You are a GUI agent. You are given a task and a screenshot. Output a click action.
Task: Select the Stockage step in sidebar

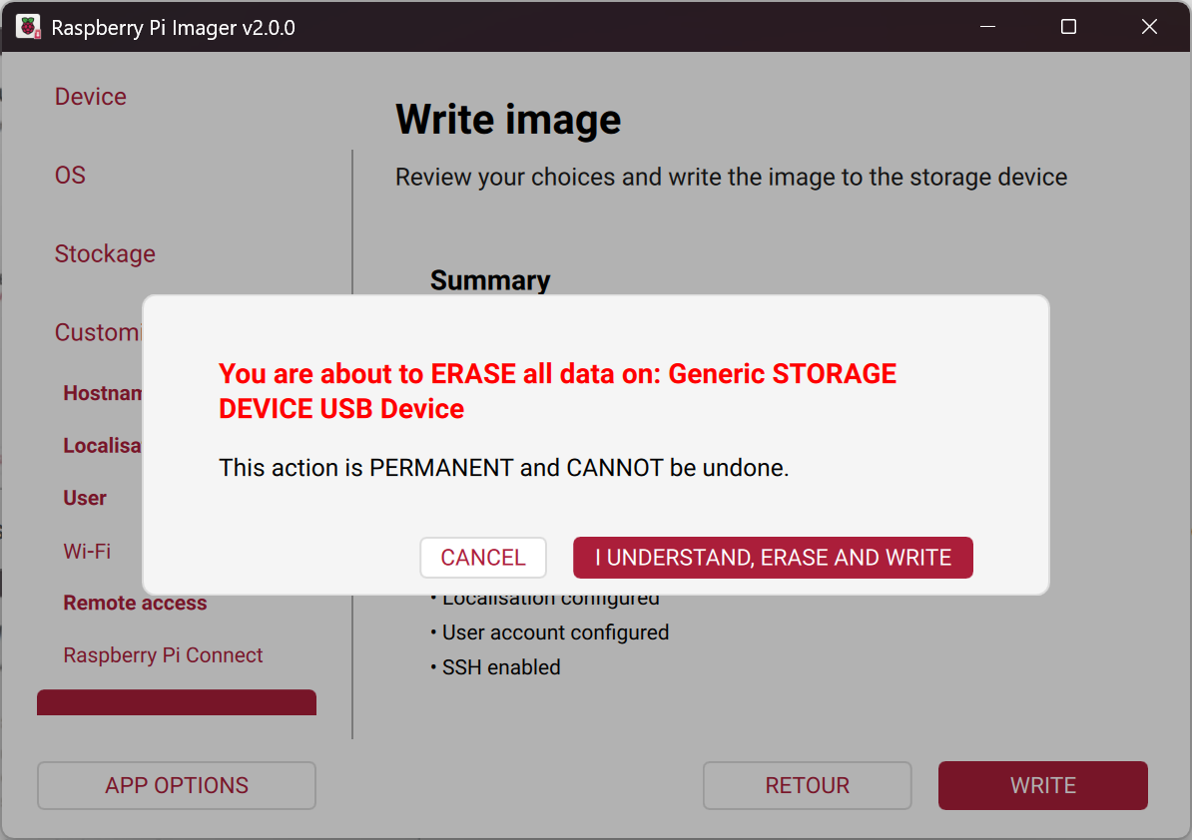click(x=105, y=254)
